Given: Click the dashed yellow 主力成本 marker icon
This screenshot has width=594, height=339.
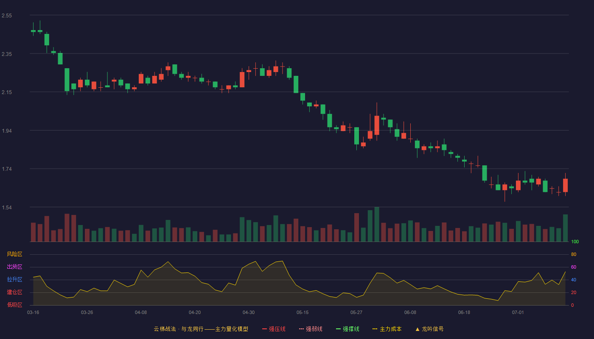Looking at the screenshot, I should pos(375,329).
